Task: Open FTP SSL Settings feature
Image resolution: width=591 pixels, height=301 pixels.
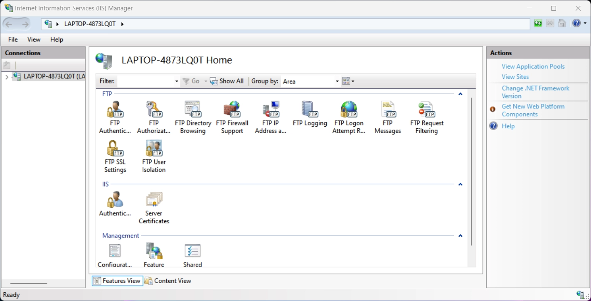Action: [x=115, y=157]
